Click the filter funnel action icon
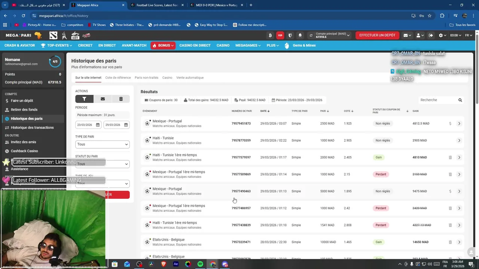Viewport: 479px width, 269px height. [x=84, y=99]
